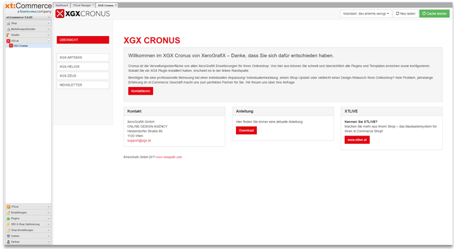This screenshot has width=454, height=249.
Task: Expand the XTLive panel
Action: point(48,207)
